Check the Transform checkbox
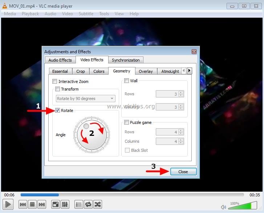The width and height of the screenshot is (264, 213). [57, 89]
